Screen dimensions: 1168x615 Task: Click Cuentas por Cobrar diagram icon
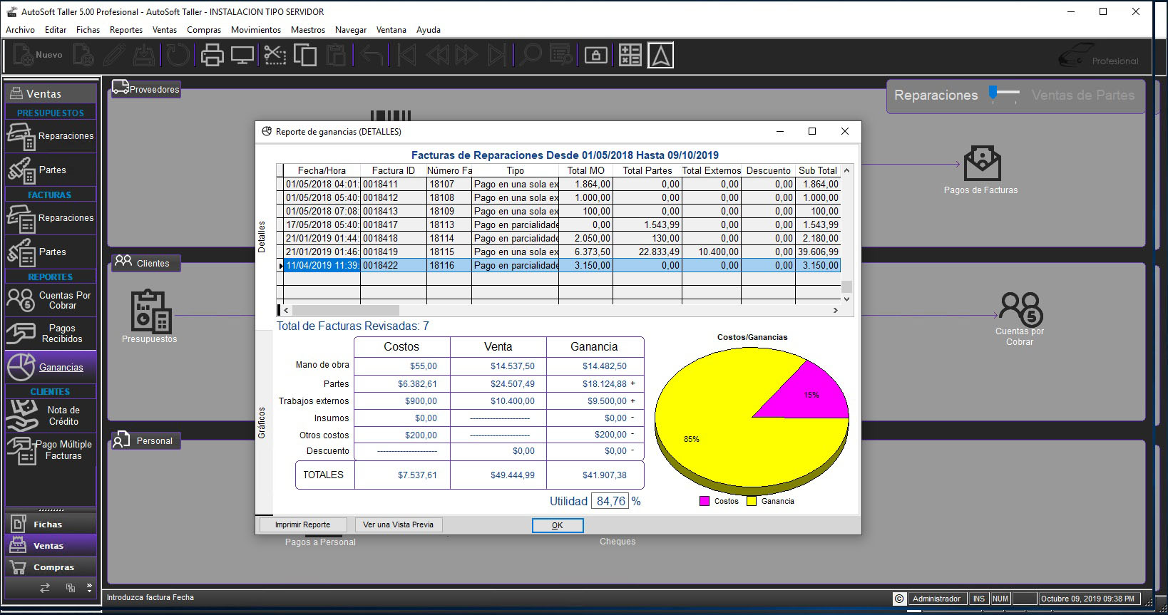coord(1020,309)
